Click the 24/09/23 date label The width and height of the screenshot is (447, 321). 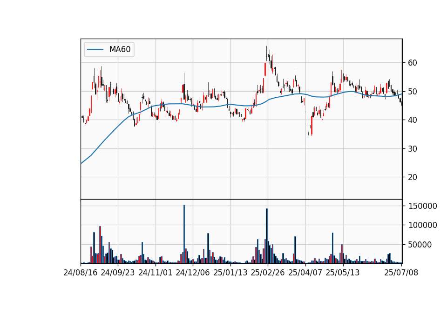(118, 273)
